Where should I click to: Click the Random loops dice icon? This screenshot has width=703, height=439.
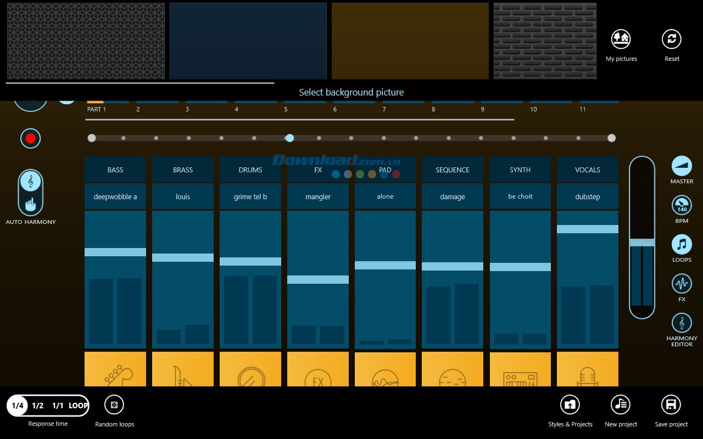[x=114, y=405]
